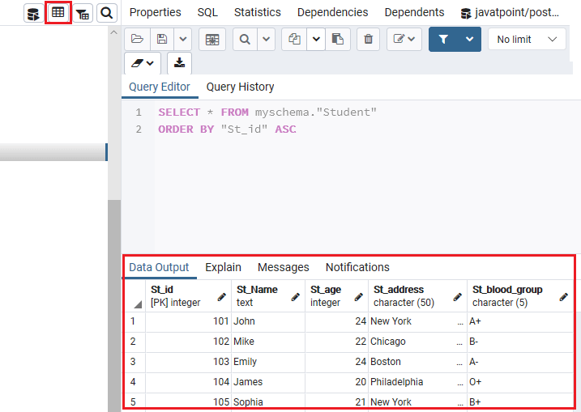Open the Messages tab

click(283, 267)
